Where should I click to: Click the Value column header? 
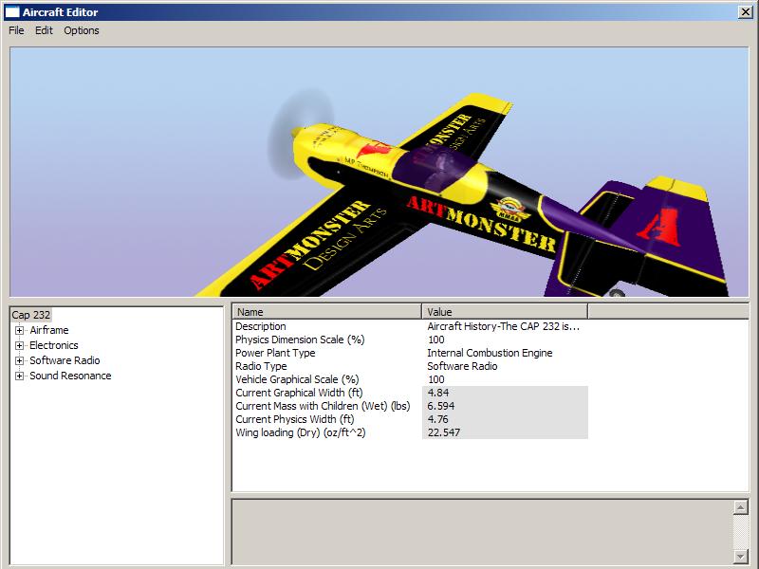coord(505,312)
